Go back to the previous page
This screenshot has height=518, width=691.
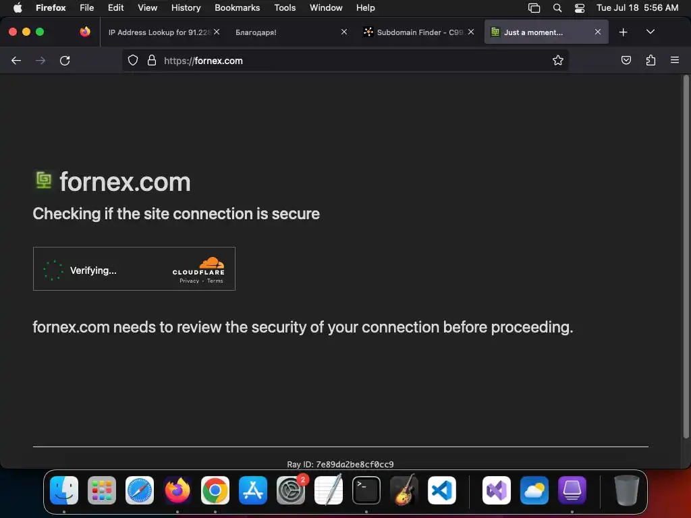pyautogui.click(x=16, y=61)
